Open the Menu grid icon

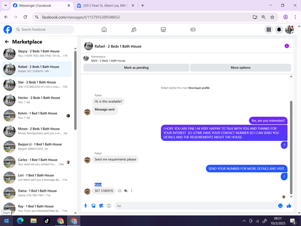[268, 30]
